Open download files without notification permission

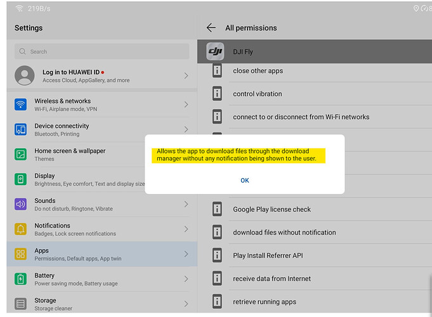pyautogui.click(x=315, y=233)
